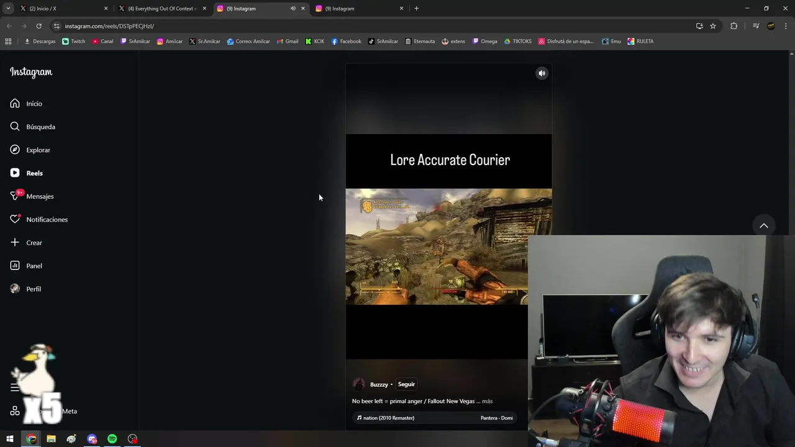
Task: Open OBS recording app in taskbar
Action: 132,439
